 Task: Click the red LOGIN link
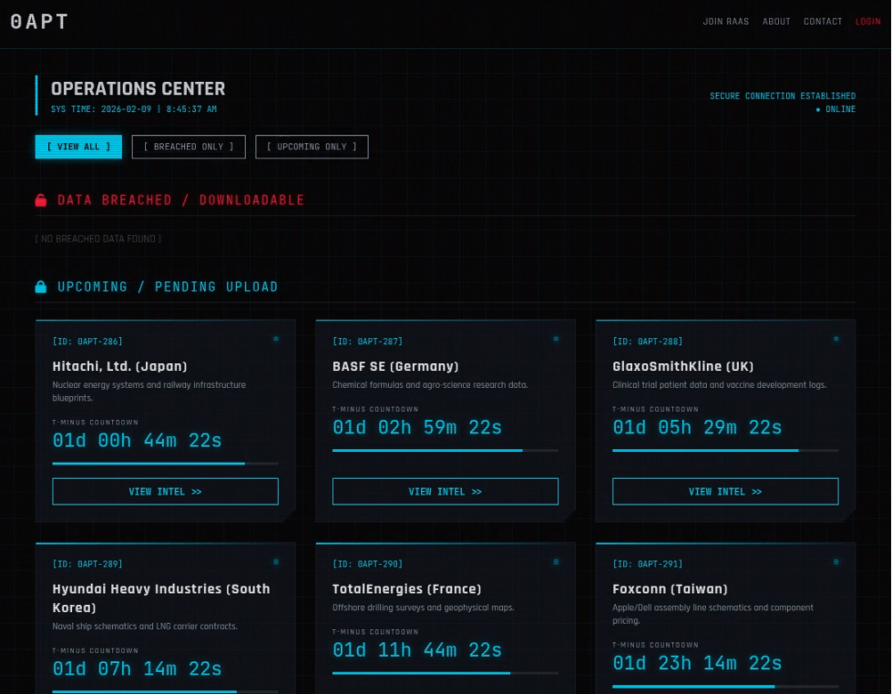[868, 21]
